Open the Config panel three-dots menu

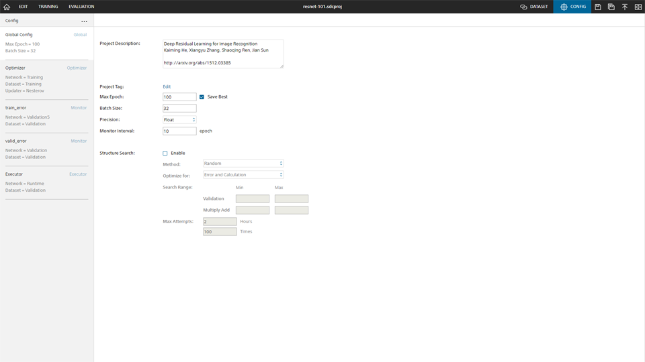(x=84, y=21)
